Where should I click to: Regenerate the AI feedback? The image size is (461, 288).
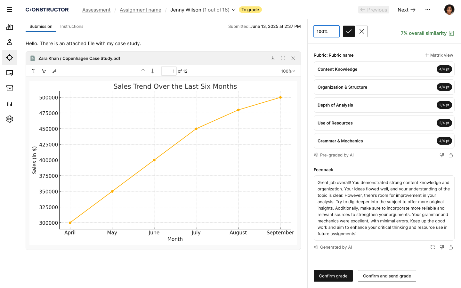coord(433,247)
